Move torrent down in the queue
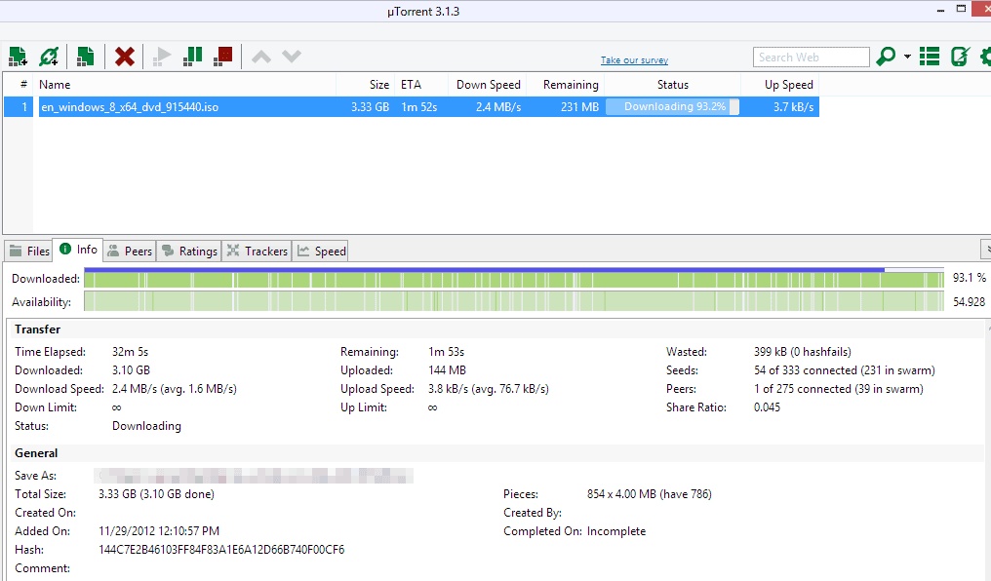 click(x=292, y=57)
